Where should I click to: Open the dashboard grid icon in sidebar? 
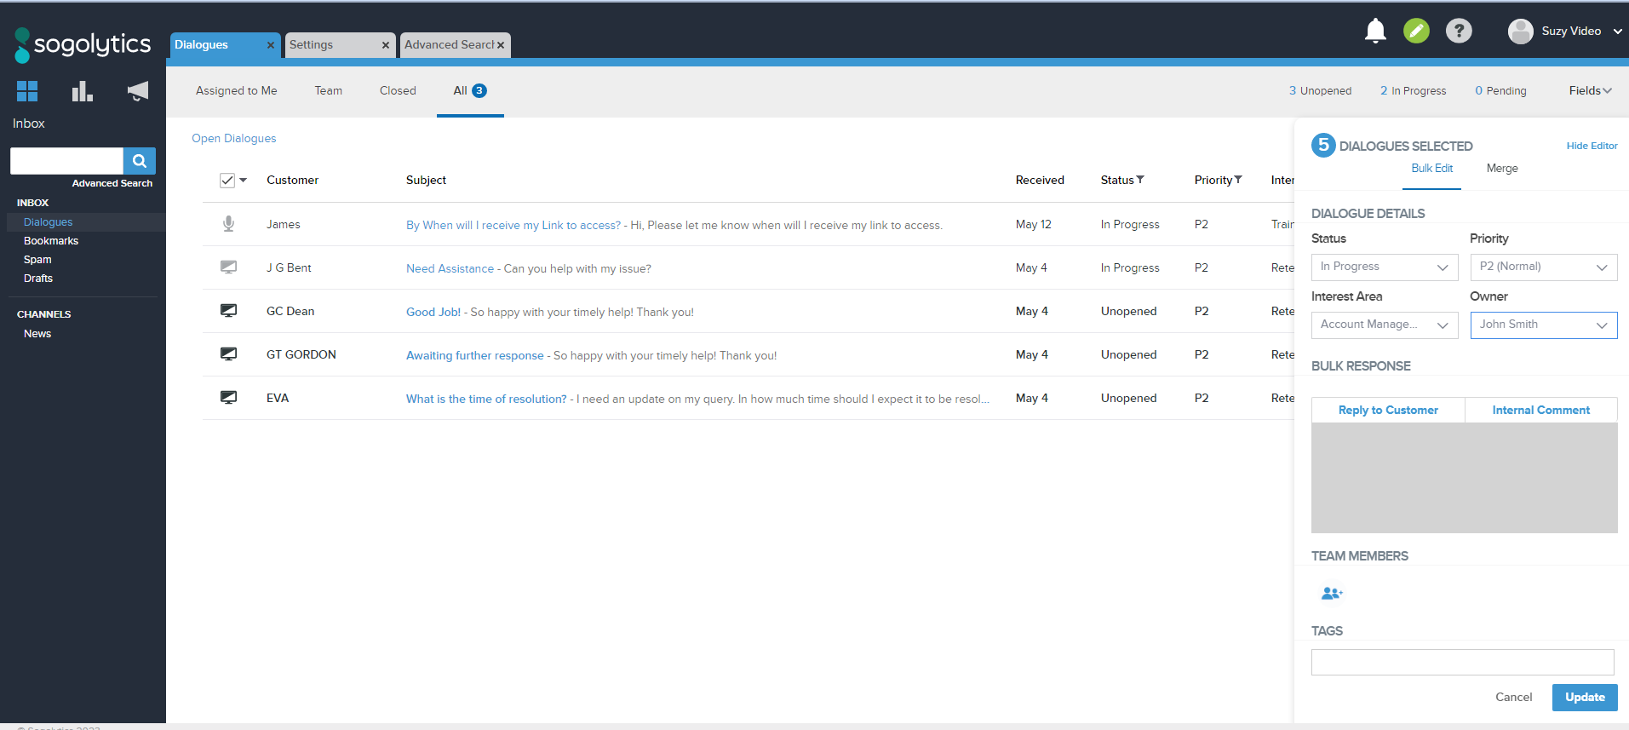27,91
